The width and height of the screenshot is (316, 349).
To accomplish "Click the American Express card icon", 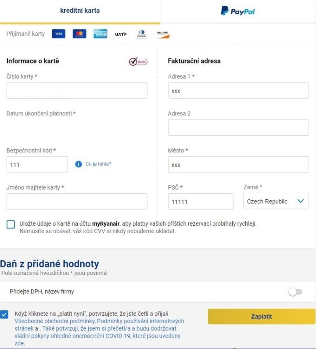I will tap(100, 34).
